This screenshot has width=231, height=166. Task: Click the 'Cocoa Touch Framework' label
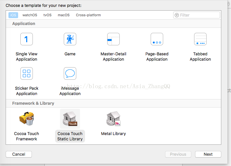pos(27,136)
